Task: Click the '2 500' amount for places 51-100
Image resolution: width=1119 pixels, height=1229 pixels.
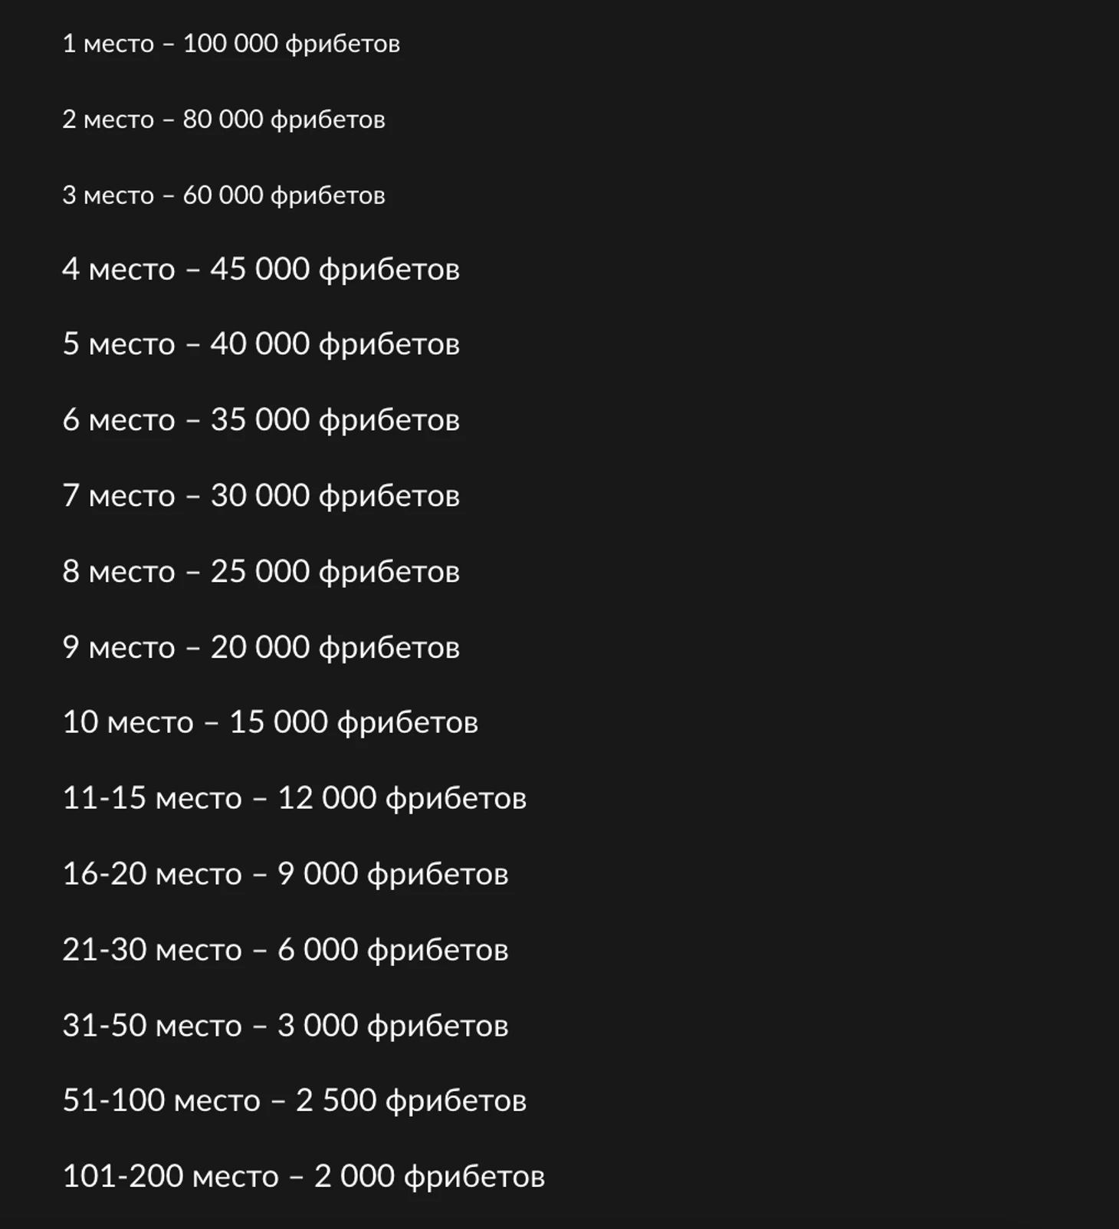Action: point(336,1100)
